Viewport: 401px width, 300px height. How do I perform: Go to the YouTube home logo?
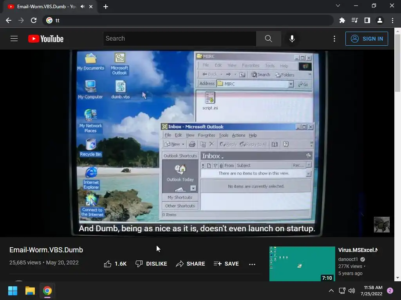pyautogui.click(x=46, y=39)
